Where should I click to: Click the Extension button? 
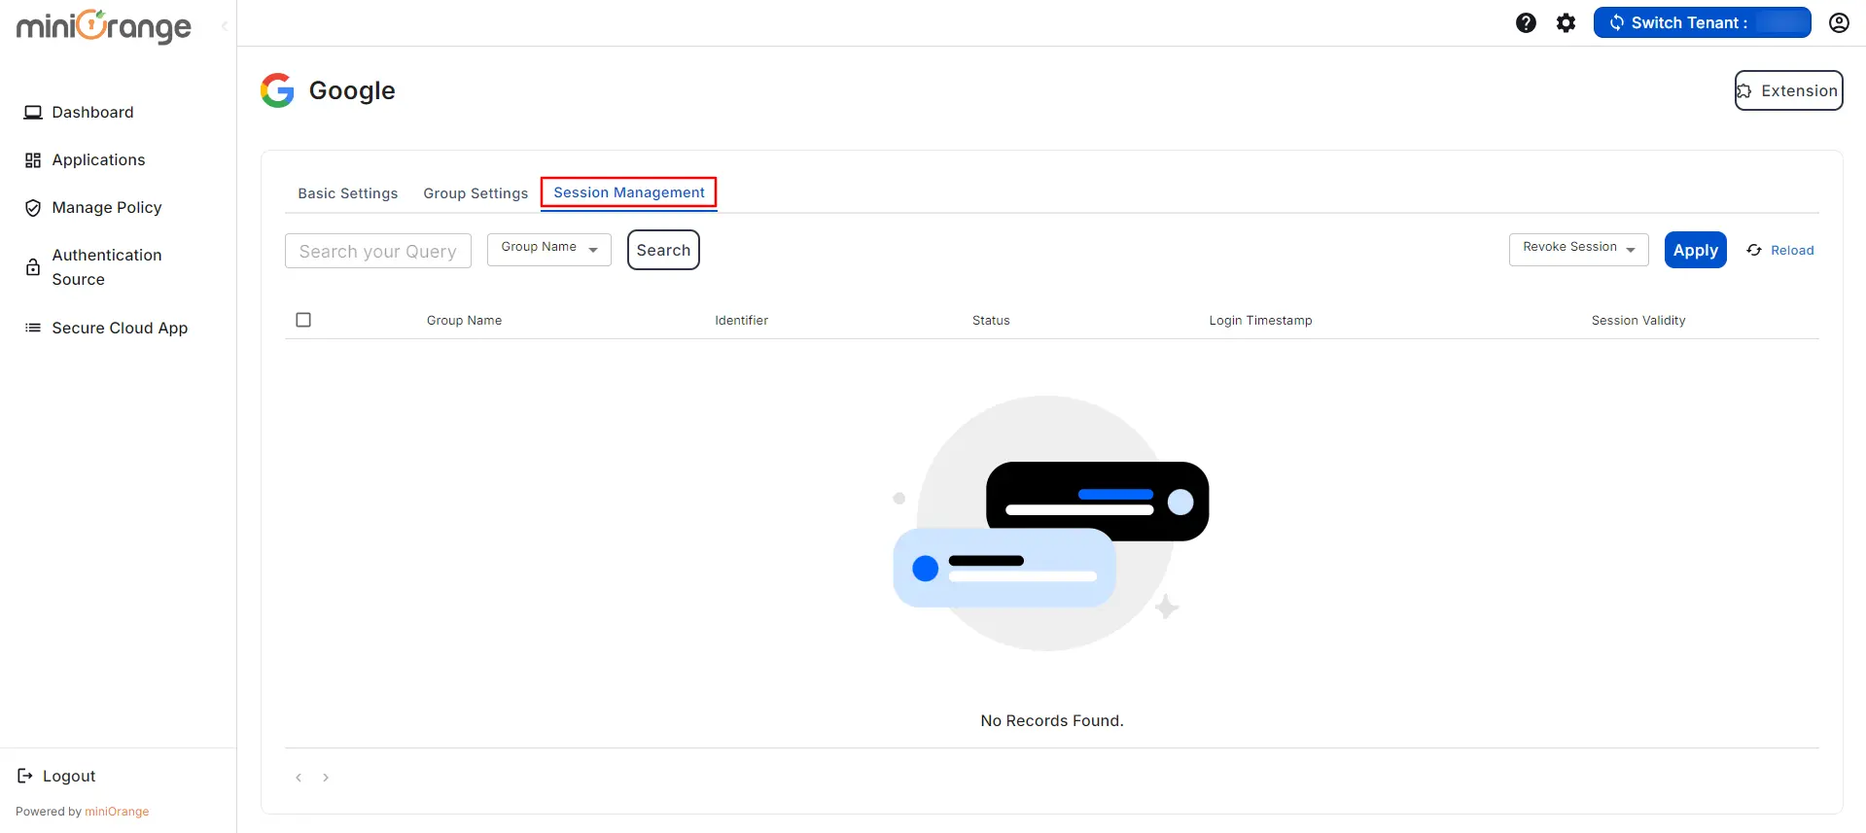point(1789,90)
